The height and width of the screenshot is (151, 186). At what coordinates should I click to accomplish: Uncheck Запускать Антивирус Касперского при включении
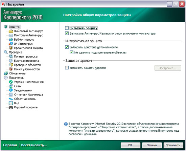[67, 34]
